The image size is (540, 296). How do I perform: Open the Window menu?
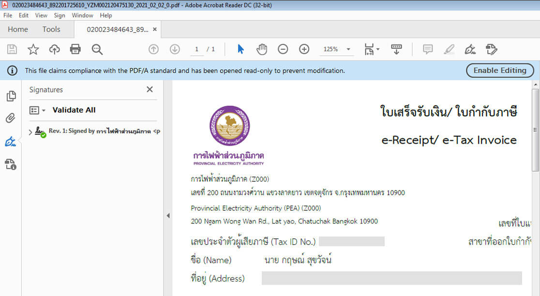click(x=82, y=15)
